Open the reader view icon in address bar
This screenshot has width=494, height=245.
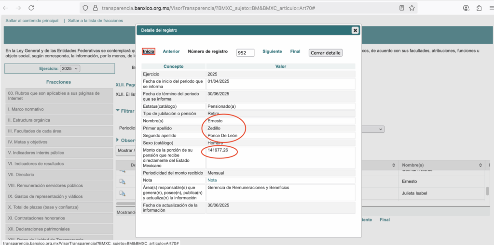(x=401, y=8)
